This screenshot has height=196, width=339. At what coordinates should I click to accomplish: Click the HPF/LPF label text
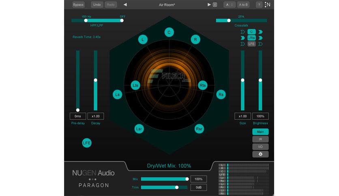97,25
